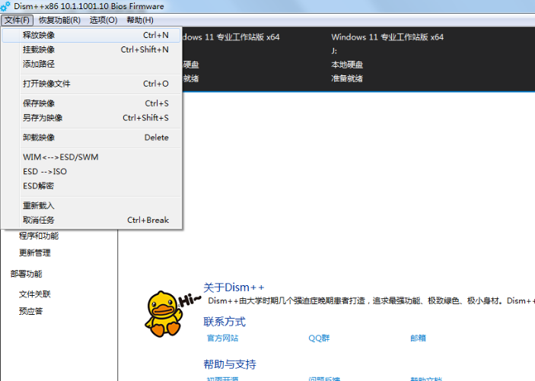Viewport: 535px width, 381px height.
Task: Open the 选项(O) menu
Action: 103,20
